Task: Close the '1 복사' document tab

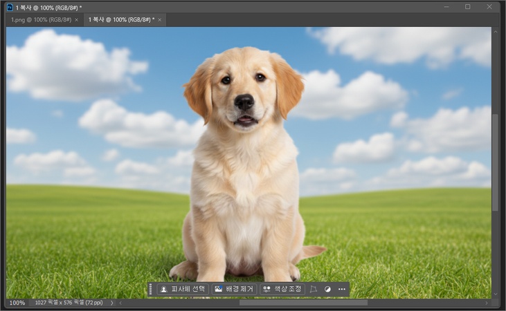Action: [x=159, y=20]
